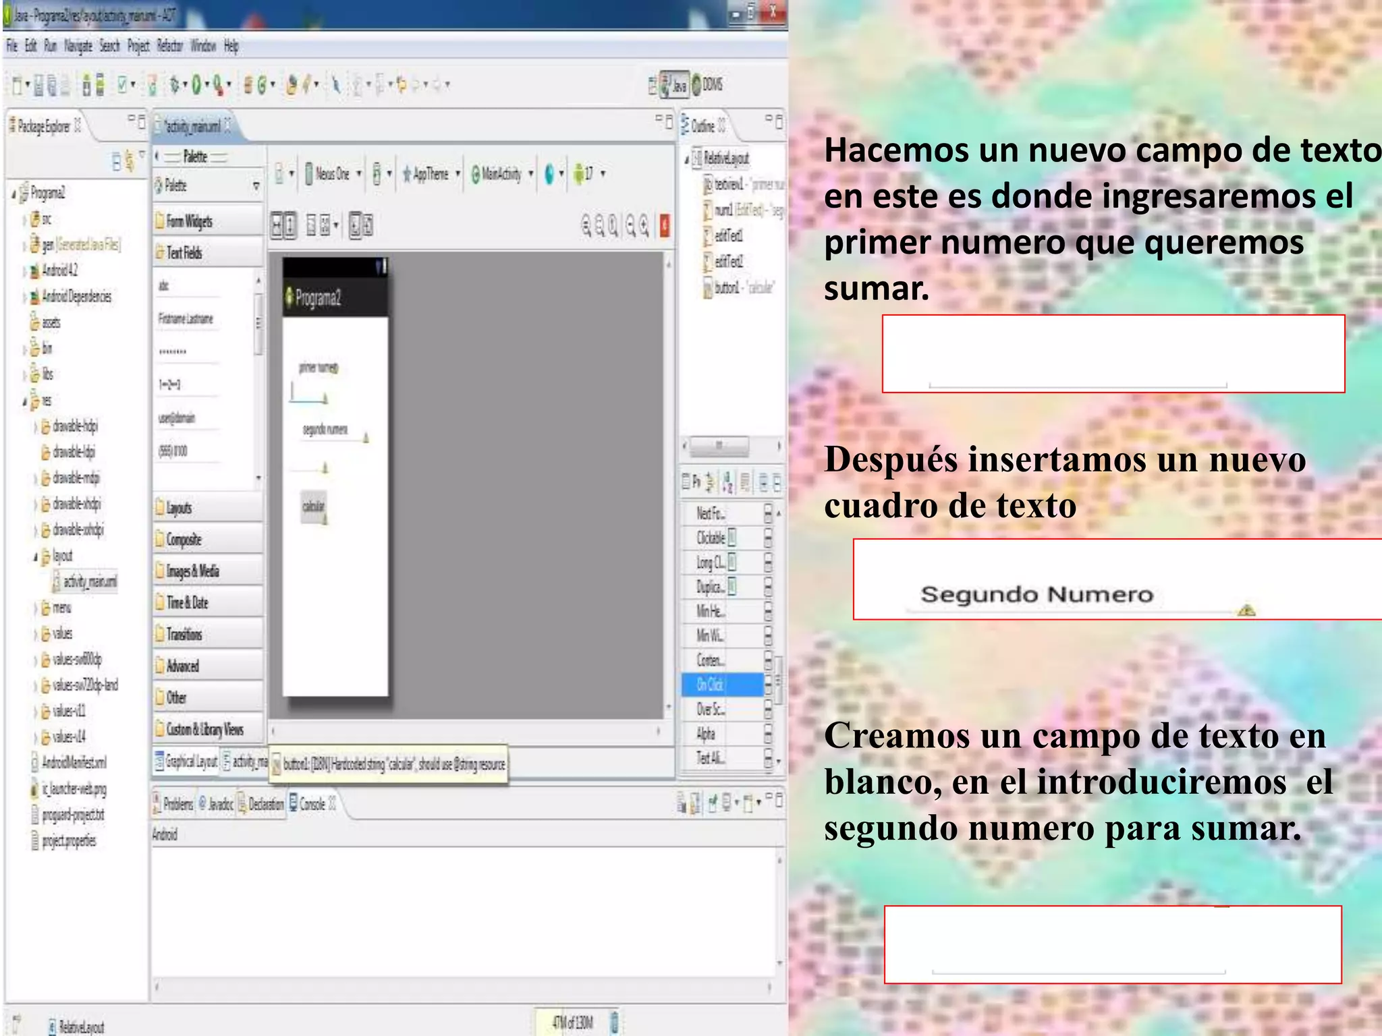Click the primer numero text field in the layout
The height and width of the screenshot is (1036, 1382).
(x=309, y=392)
